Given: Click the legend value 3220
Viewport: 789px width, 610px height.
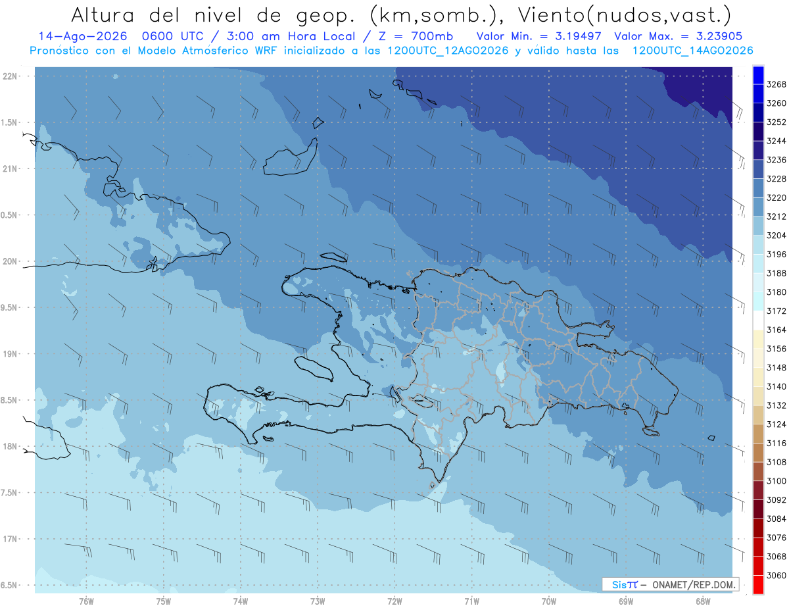Looking at the screenshot, I should tap(776, 197).
